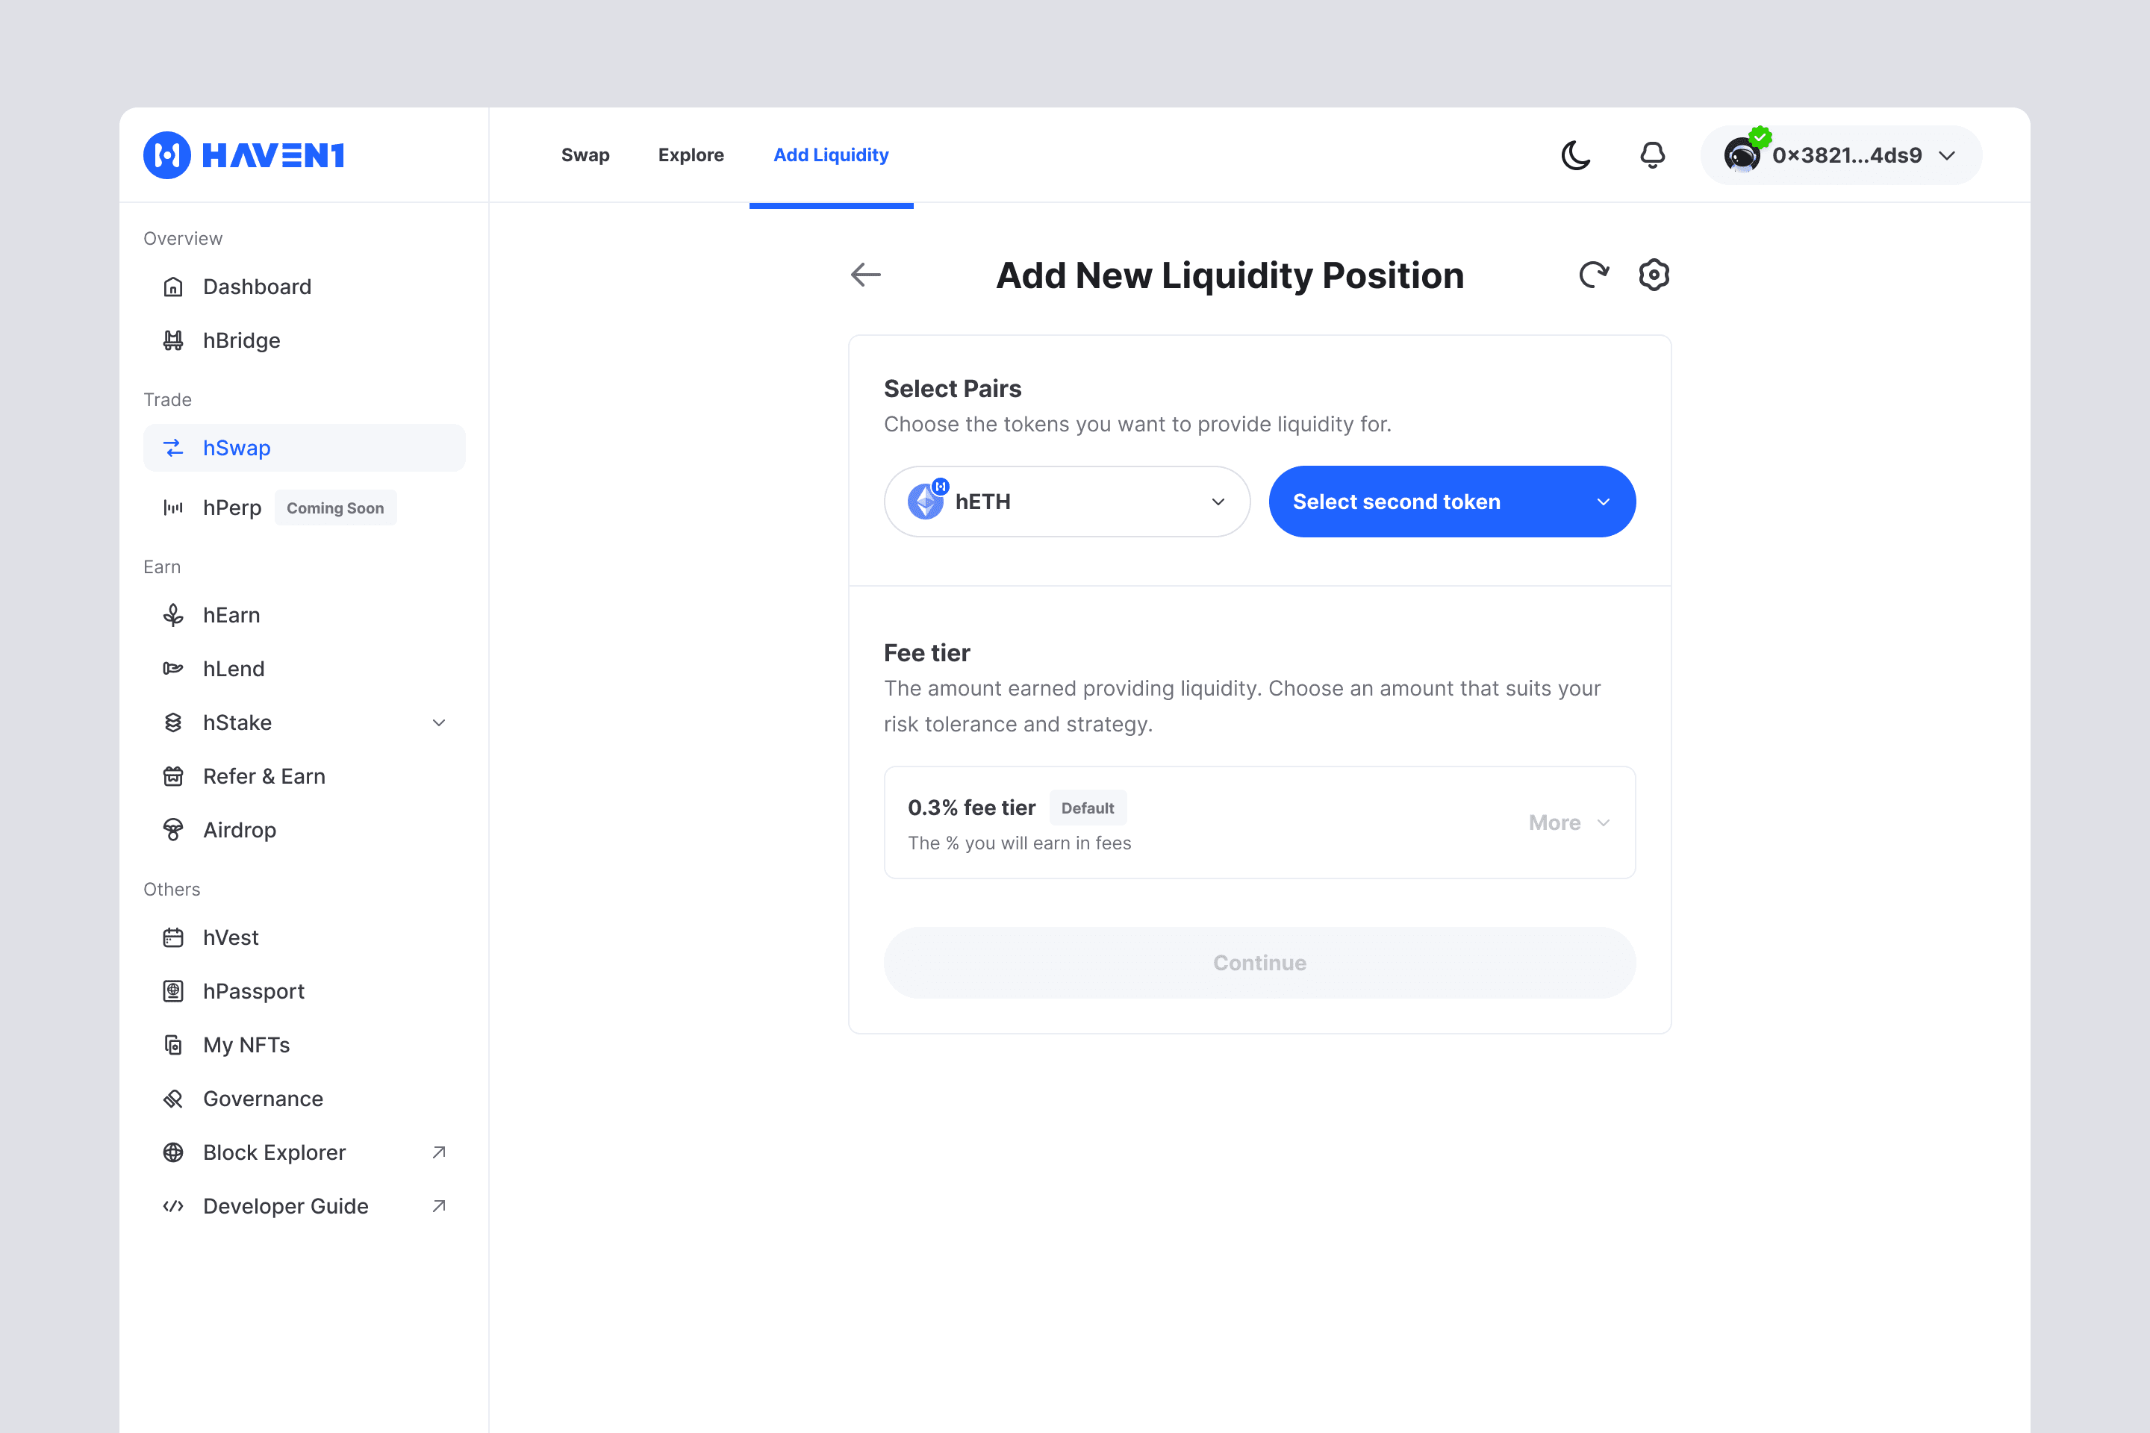Expand the hStake submenu chevron
This screenshot has height=1433, width=2150.
[439, 723]
